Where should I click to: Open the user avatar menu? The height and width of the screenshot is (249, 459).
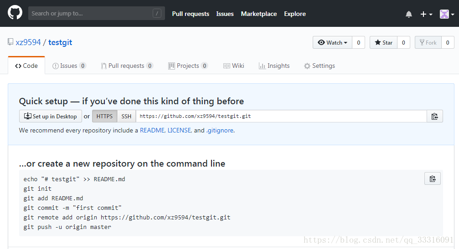click(447, 14)
